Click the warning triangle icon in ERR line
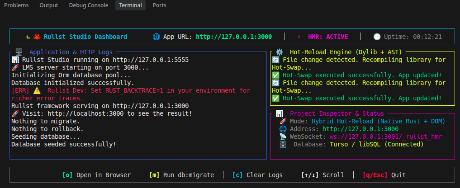 tap(37, 90)
